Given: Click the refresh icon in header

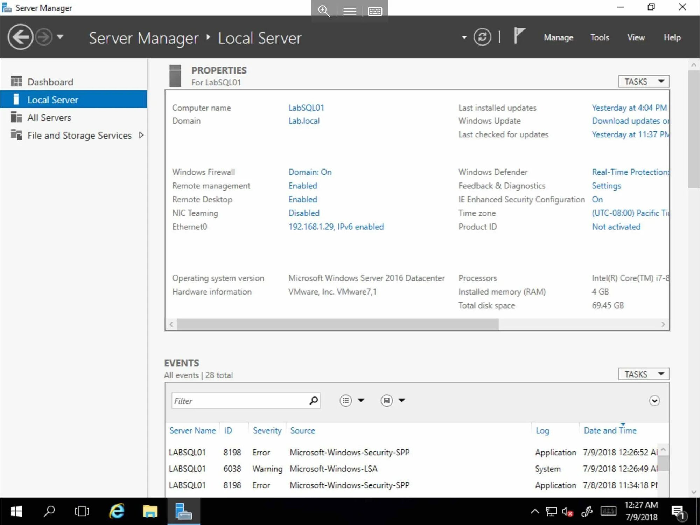Looking at the screenshot, I should [482, 37].
